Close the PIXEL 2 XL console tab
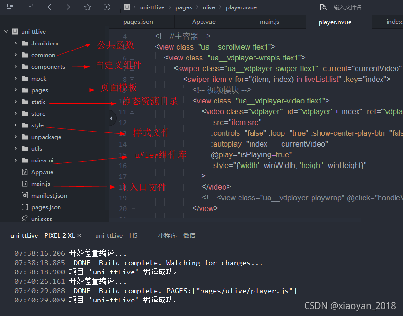The height and width of the screenshot is (316, 403). [79, 235]
